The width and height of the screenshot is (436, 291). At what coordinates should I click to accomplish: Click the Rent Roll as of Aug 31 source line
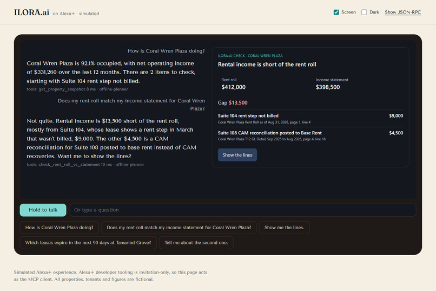tap(264, 122)
